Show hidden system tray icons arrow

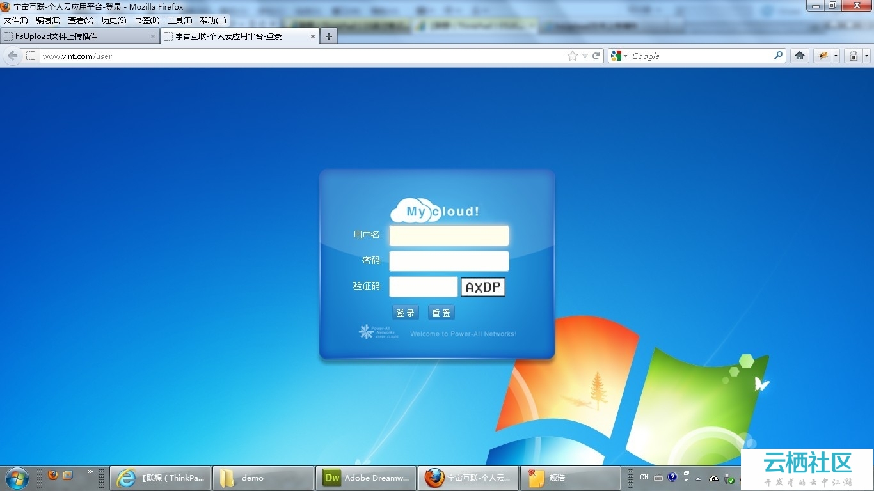coord(698,478)
